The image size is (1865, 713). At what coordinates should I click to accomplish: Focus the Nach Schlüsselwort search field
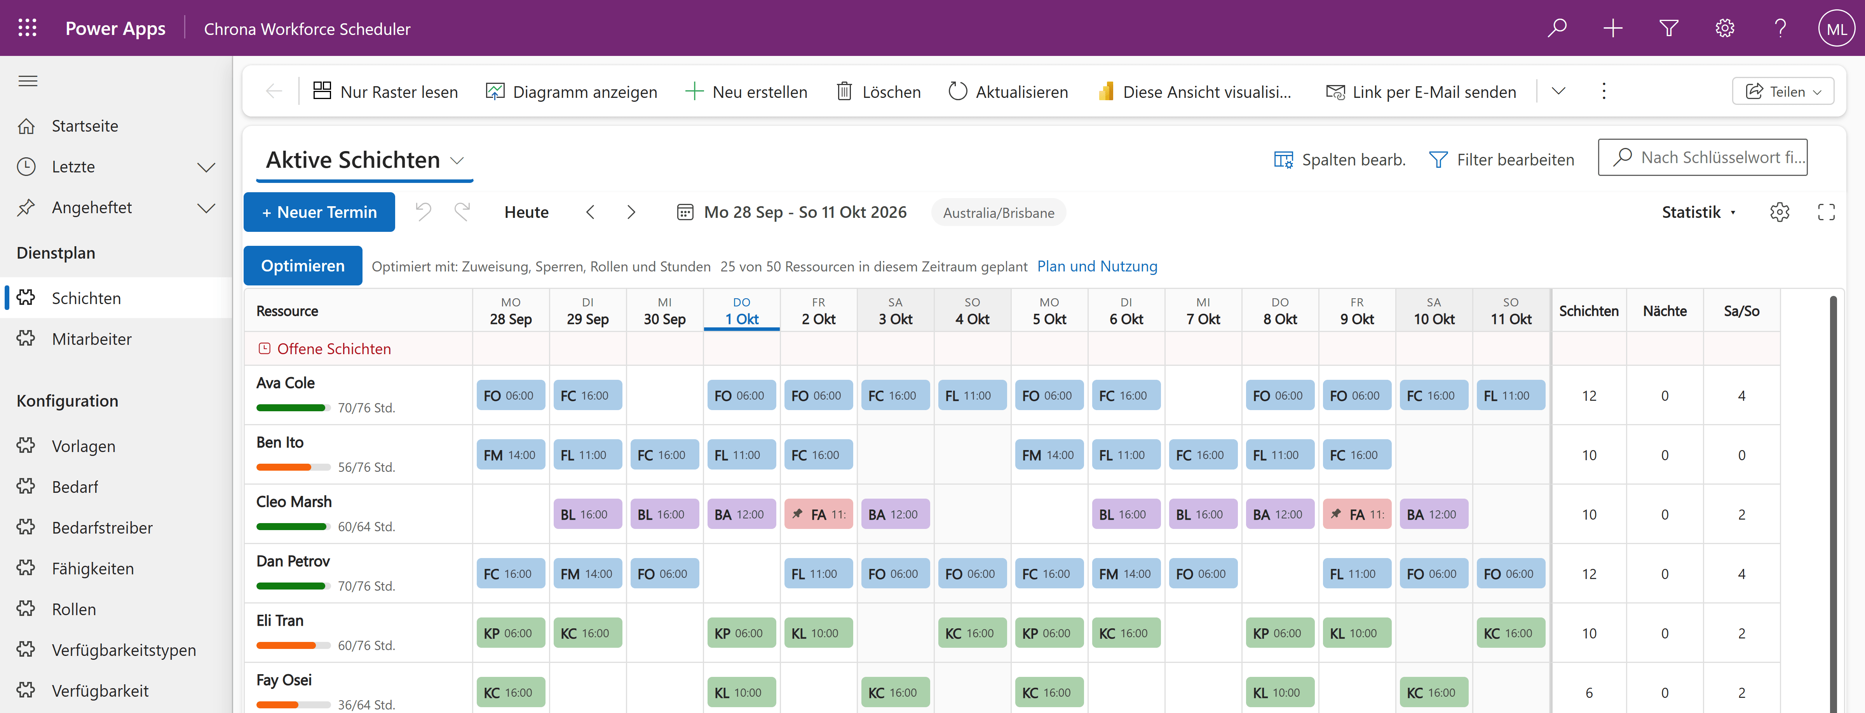pyautogui.click(x=1702, y=157)
